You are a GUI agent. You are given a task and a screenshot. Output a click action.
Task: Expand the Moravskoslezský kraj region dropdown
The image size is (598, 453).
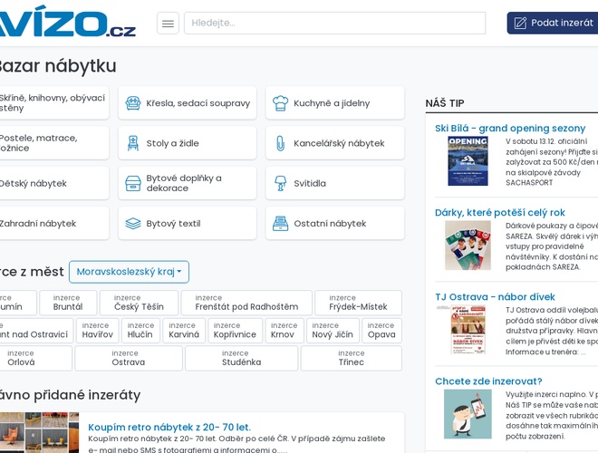pyautogui.click(x=129, y=272)
